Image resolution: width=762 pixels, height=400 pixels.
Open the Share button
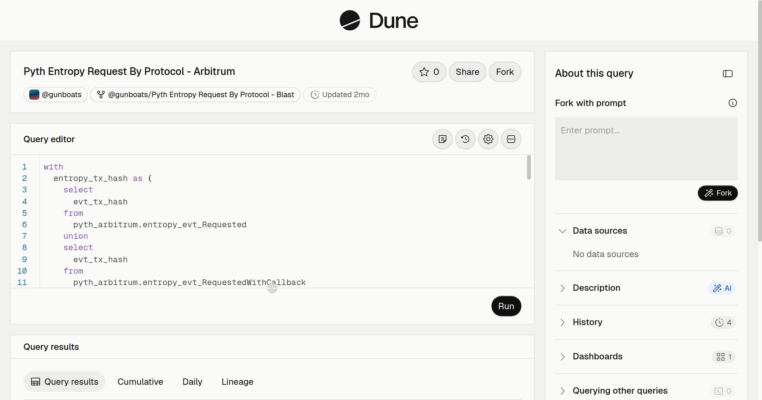(467, 72)
